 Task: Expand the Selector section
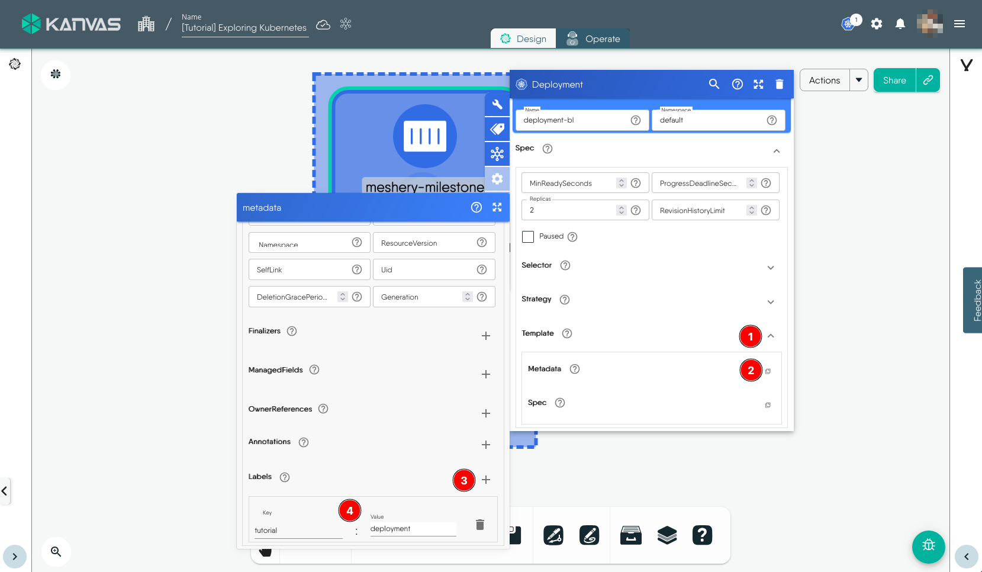click(x=770, y=268)
